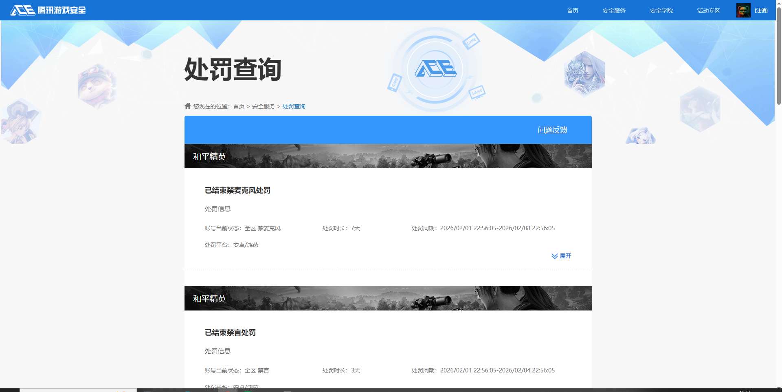Click the 已结束禁言处罚 heading
782x392 pixels.
[230, 333]
